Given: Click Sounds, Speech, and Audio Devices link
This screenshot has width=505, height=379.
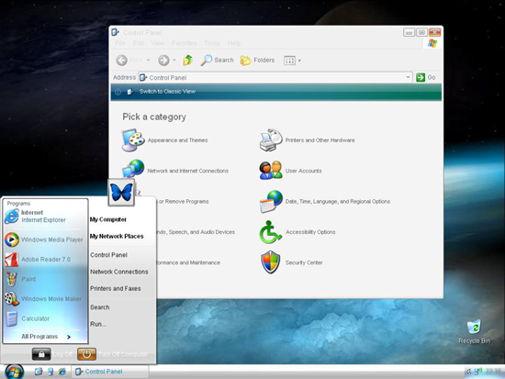Looking at the screenshot, I should click(196, 232).
